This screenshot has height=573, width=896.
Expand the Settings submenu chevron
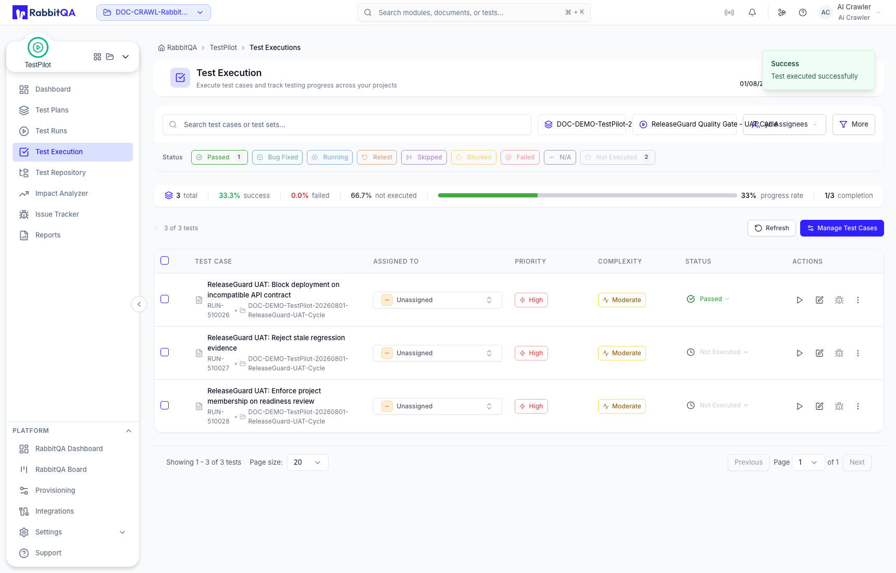tap(123, 532)
